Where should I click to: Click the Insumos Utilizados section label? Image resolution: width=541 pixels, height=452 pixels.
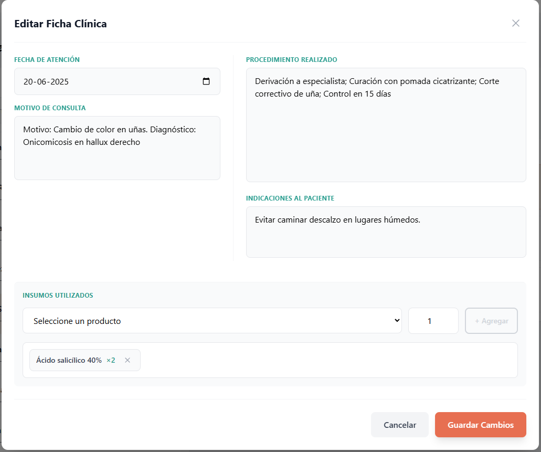coord(58,296)
